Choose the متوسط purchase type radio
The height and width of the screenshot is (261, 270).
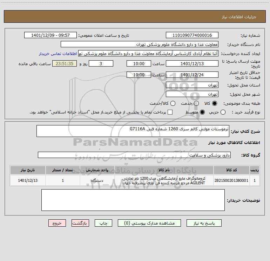click(x=202, y=112)
